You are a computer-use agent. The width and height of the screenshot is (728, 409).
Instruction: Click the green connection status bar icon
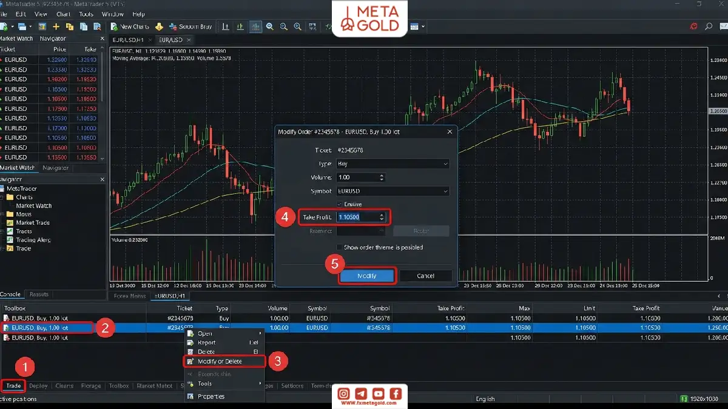click(x=684, y=399)
